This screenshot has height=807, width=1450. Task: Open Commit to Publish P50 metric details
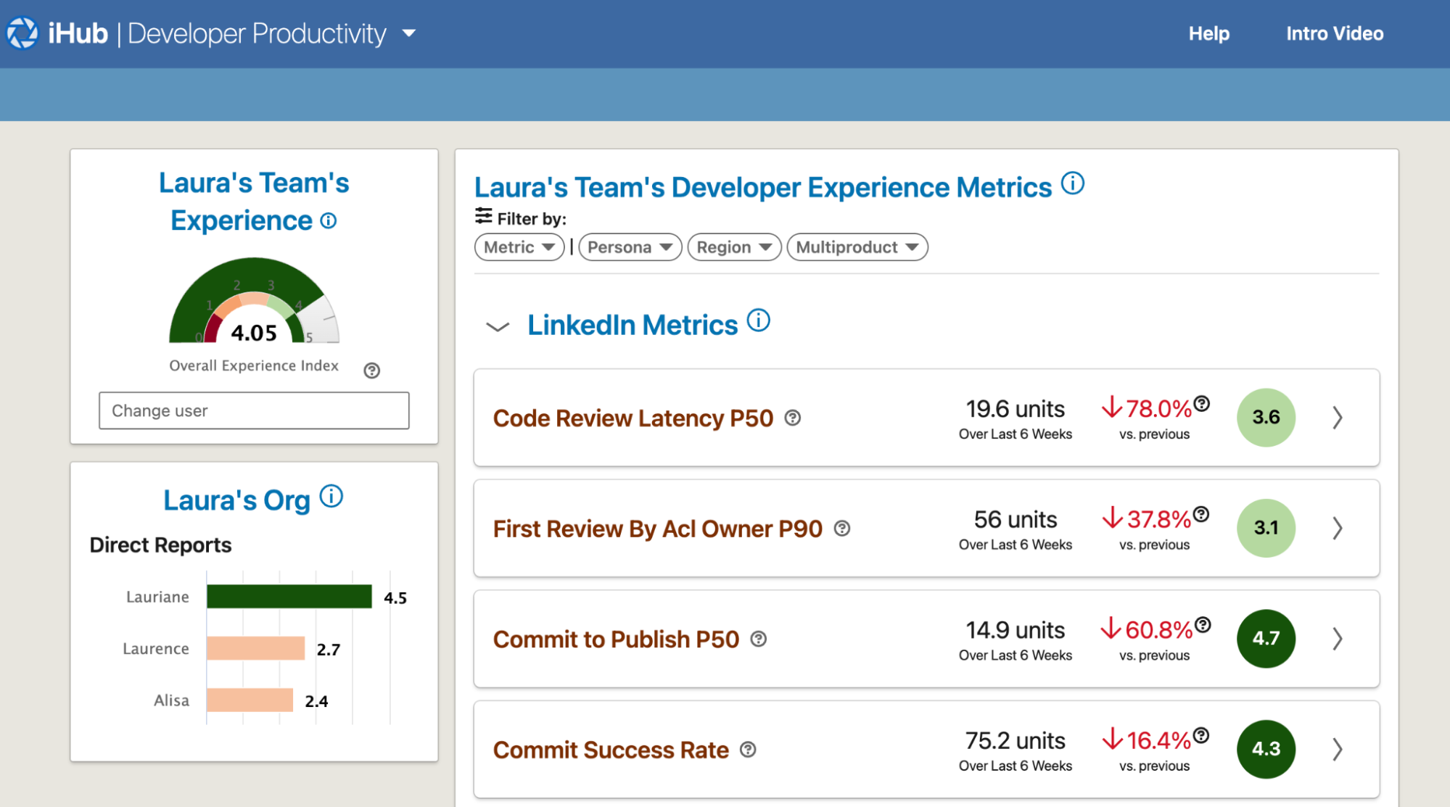point(1338,639)
